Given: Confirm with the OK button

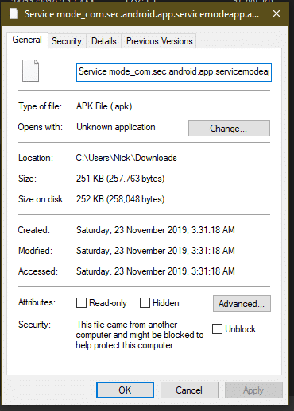Looking at the screenshot, I should pyautogui.click(x=125, y=390).
